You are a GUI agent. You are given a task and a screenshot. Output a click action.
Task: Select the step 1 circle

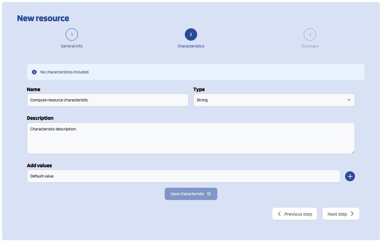tap(72, 34)
